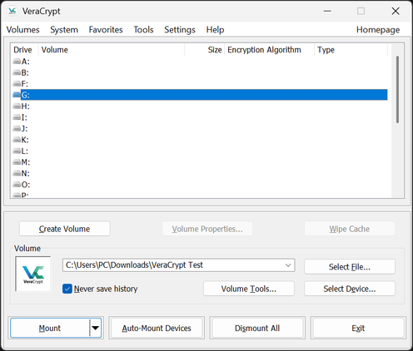The height and width of the screenshot is (351, 413).
Task: Select the A: drive letter text
Action: pyautogui.click(x=26, y=62)
